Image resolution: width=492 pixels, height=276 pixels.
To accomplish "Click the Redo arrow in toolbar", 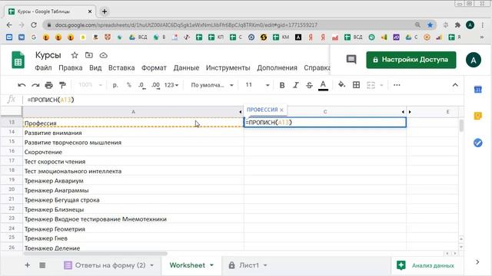I will coord(35,85).
